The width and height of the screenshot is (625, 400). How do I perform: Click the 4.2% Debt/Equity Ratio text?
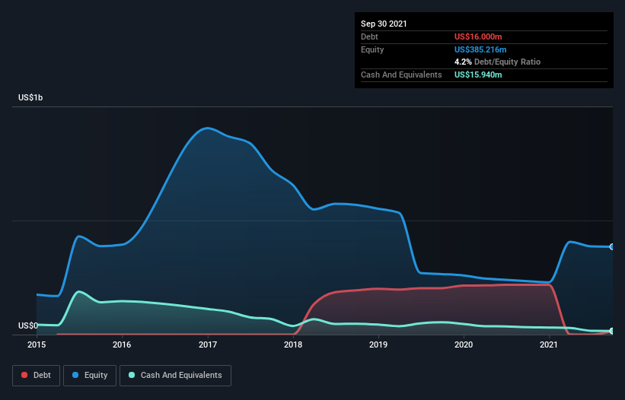tap(497, 62)
